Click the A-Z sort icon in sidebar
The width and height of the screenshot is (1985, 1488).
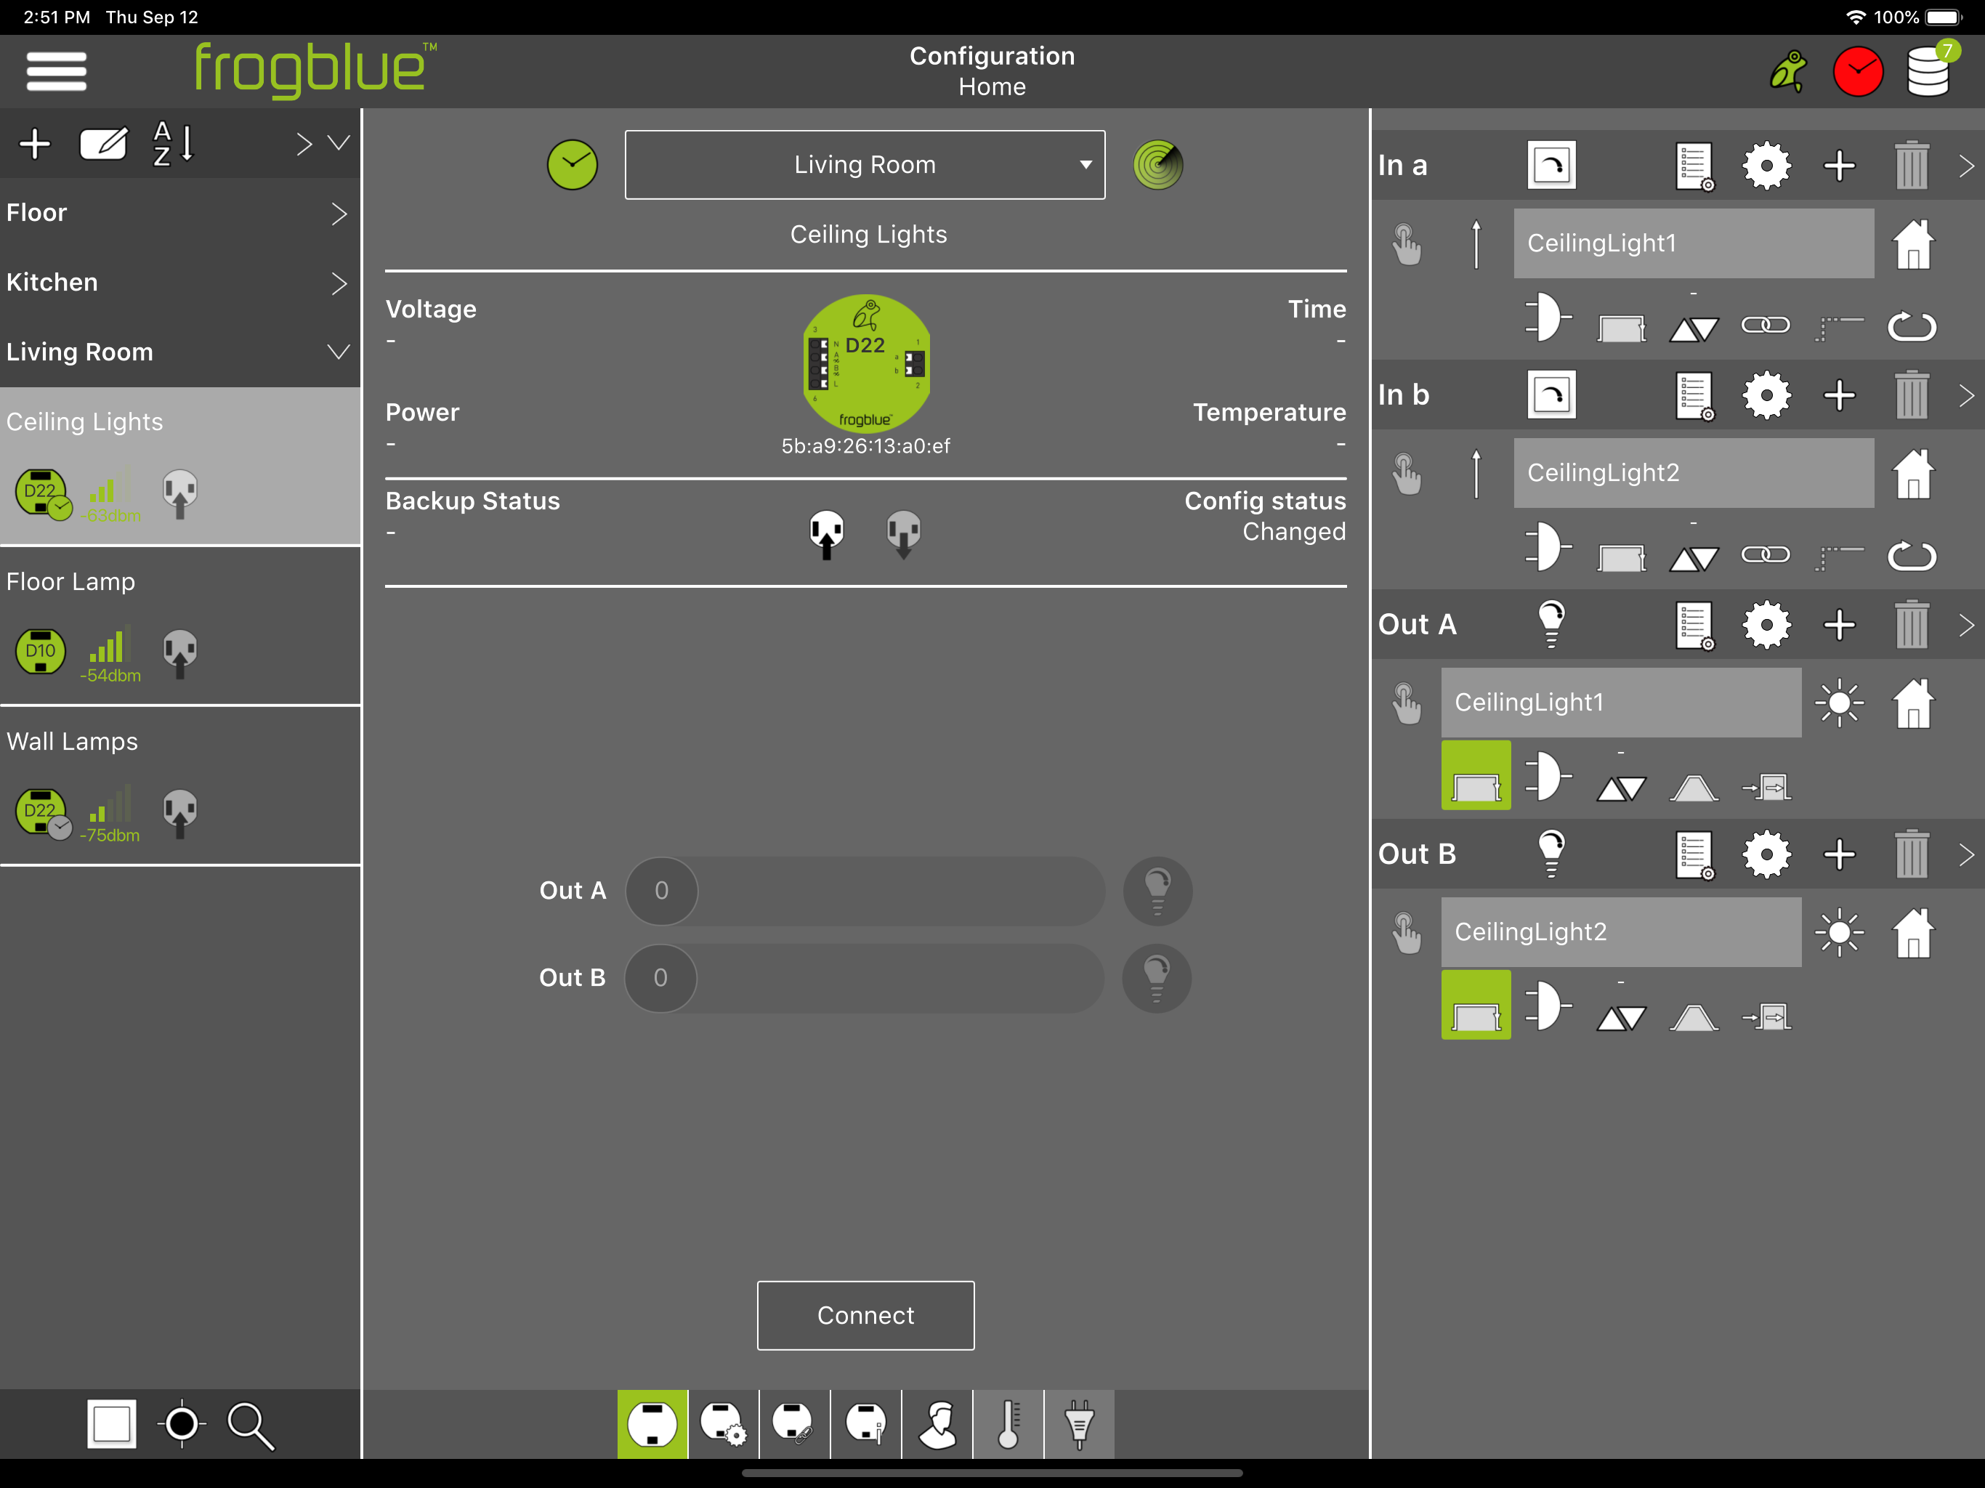coord(173,144)
